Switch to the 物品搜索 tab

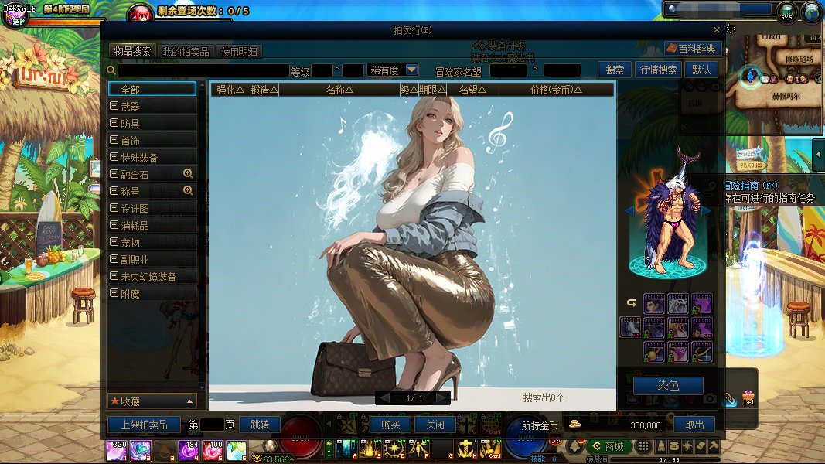pyautogui.click(x=132, y=50)
